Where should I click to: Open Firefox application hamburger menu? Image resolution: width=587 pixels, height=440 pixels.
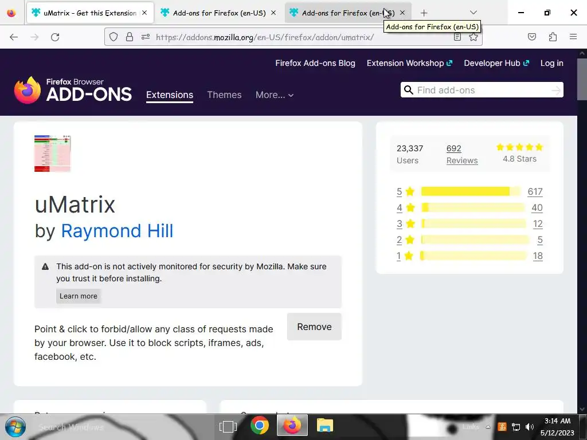click(573, 37)
